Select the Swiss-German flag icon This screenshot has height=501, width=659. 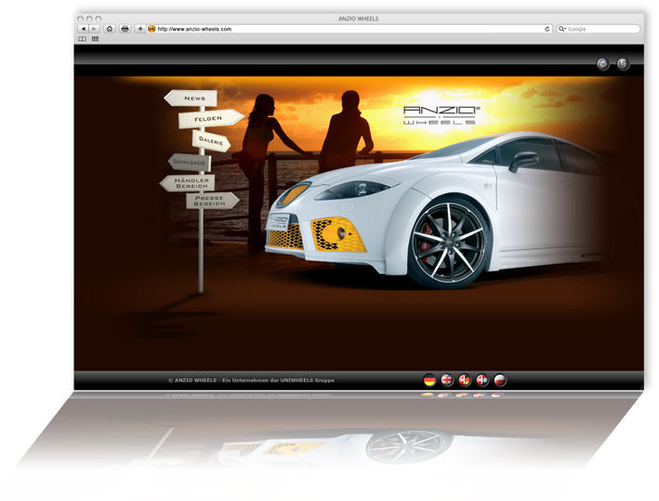click(x=465, y=380)
